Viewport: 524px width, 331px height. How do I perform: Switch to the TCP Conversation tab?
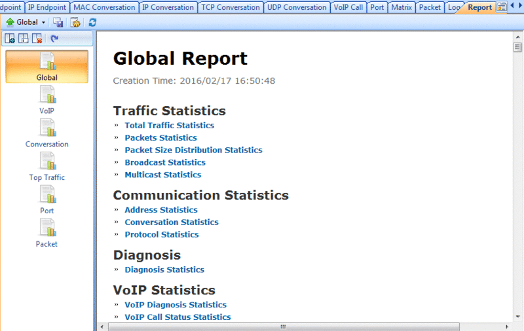pos(231,7)
